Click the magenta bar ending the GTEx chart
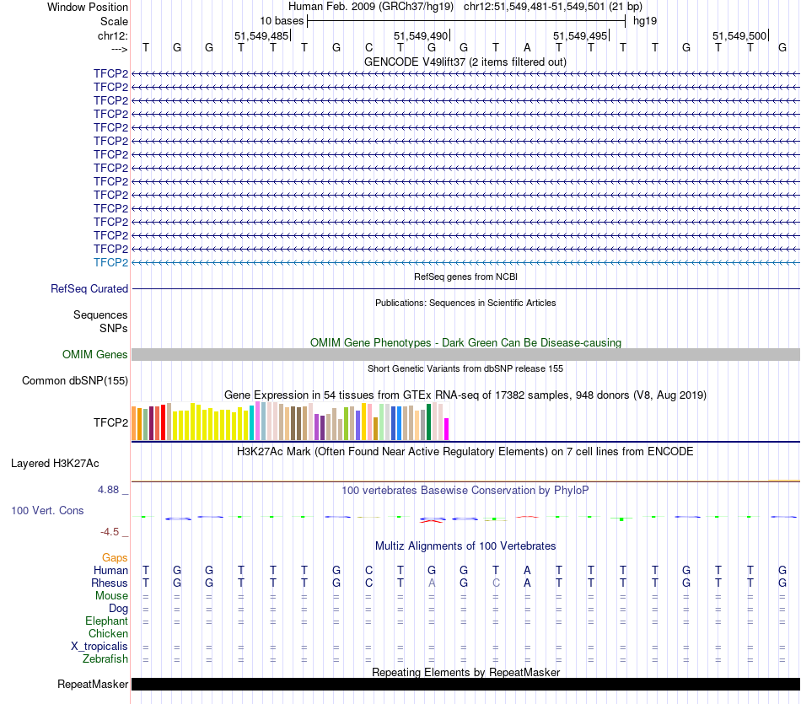The image size is (801, 704). click(447, 429)
